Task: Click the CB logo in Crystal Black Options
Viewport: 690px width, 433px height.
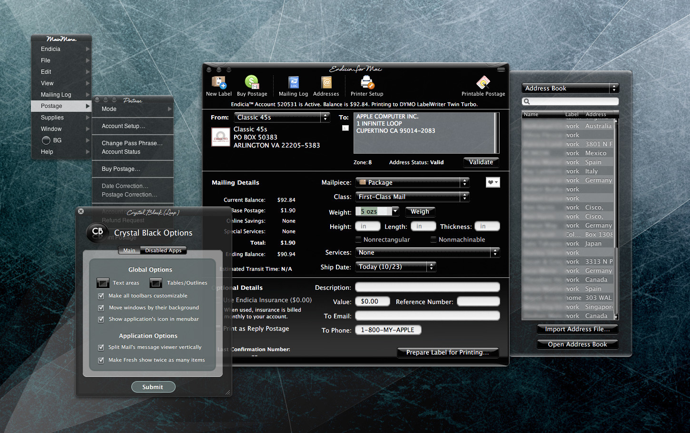Action: click(98, 232)
